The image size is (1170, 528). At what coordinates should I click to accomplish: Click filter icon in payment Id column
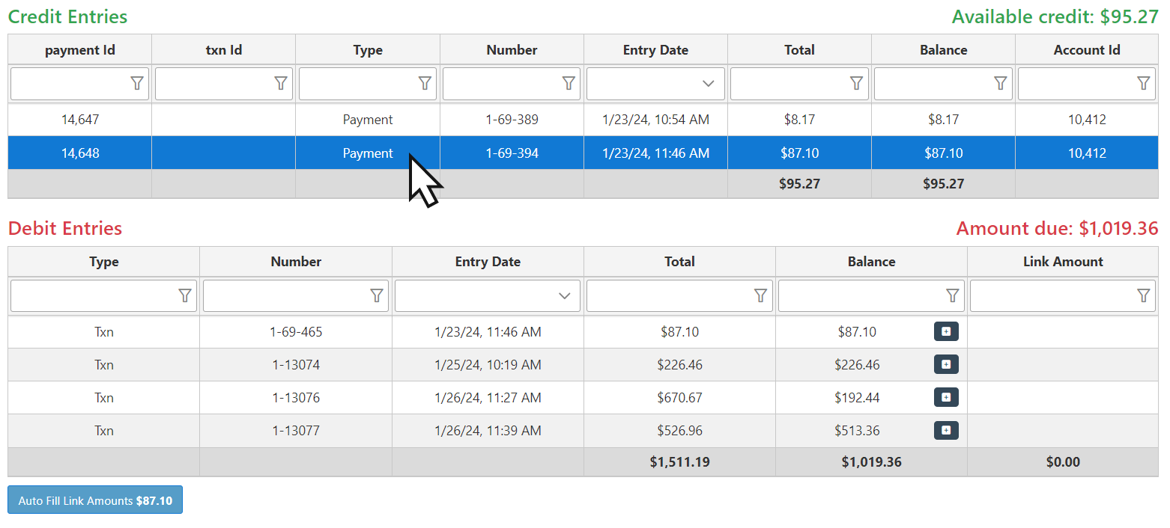[x=137, y=84]
